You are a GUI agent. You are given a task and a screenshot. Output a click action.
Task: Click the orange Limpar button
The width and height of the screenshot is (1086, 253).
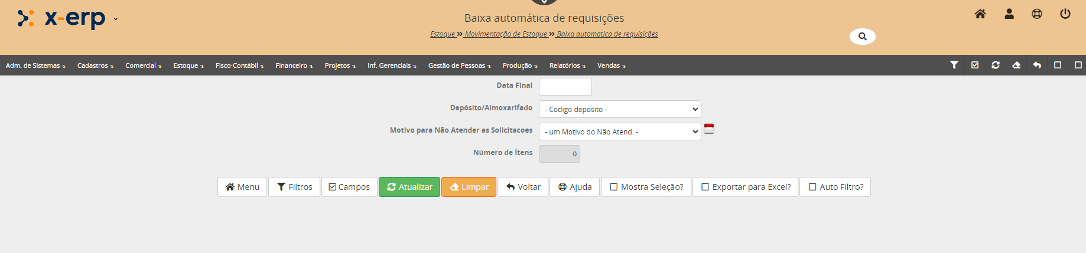click(469, 187)
